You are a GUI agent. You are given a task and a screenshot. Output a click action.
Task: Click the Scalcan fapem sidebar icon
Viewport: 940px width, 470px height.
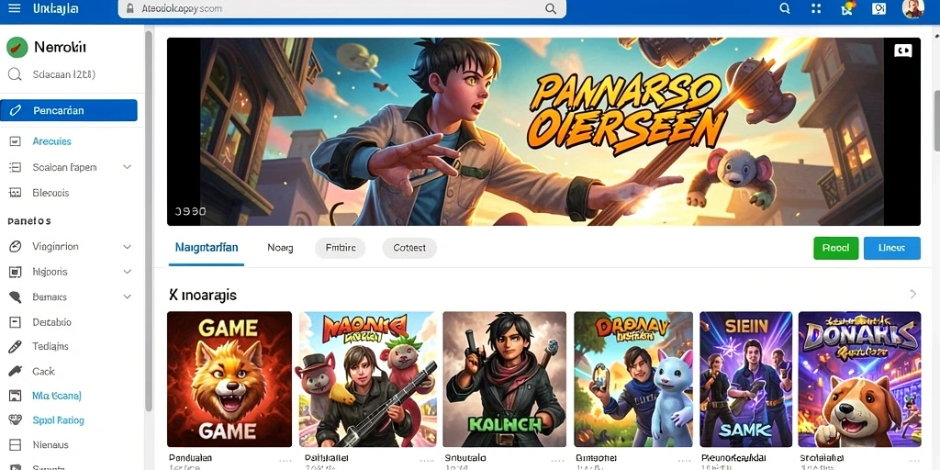15,167
